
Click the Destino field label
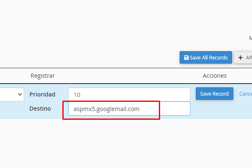[x=40, y=109]
